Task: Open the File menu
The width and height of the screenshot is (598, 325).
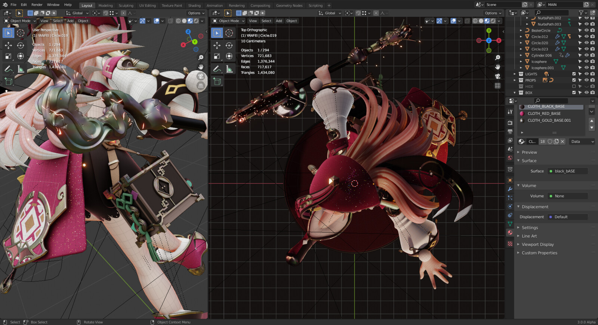Action: coord(13,4)
